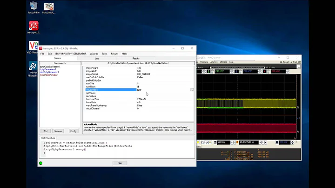Click the horizLineTime property value
Screen dimensions: 335x188
point(141,99)
